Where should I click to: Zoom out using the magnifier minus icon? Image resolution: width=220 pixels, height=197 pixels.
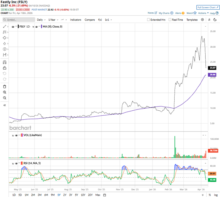pos(4,98)
